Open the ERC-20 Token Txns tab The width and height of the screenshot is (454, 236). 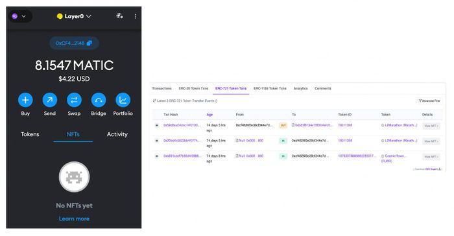pyautogui.click(x=193, y=88)
